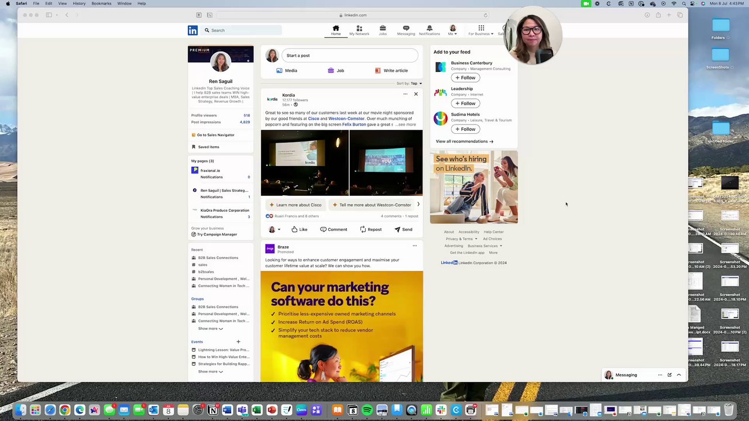Click the Start a post box

(350, 56)
